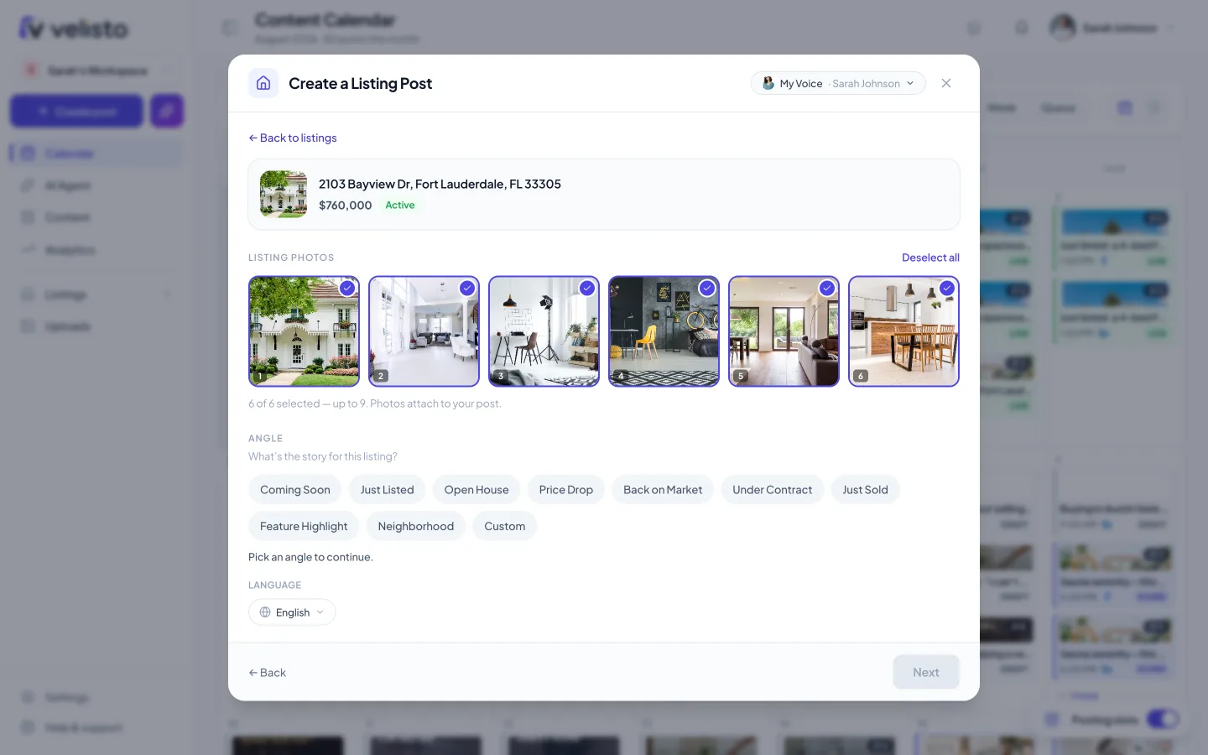Screen dimensions: 1208x755
Task: Toggle the posting slots switch in background
Action: click(1163, 720)
